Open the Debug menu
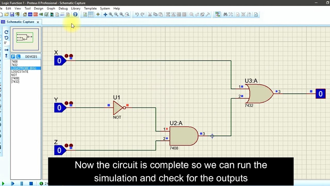Viewport: 330px width, 186px height. click(63, 9)
